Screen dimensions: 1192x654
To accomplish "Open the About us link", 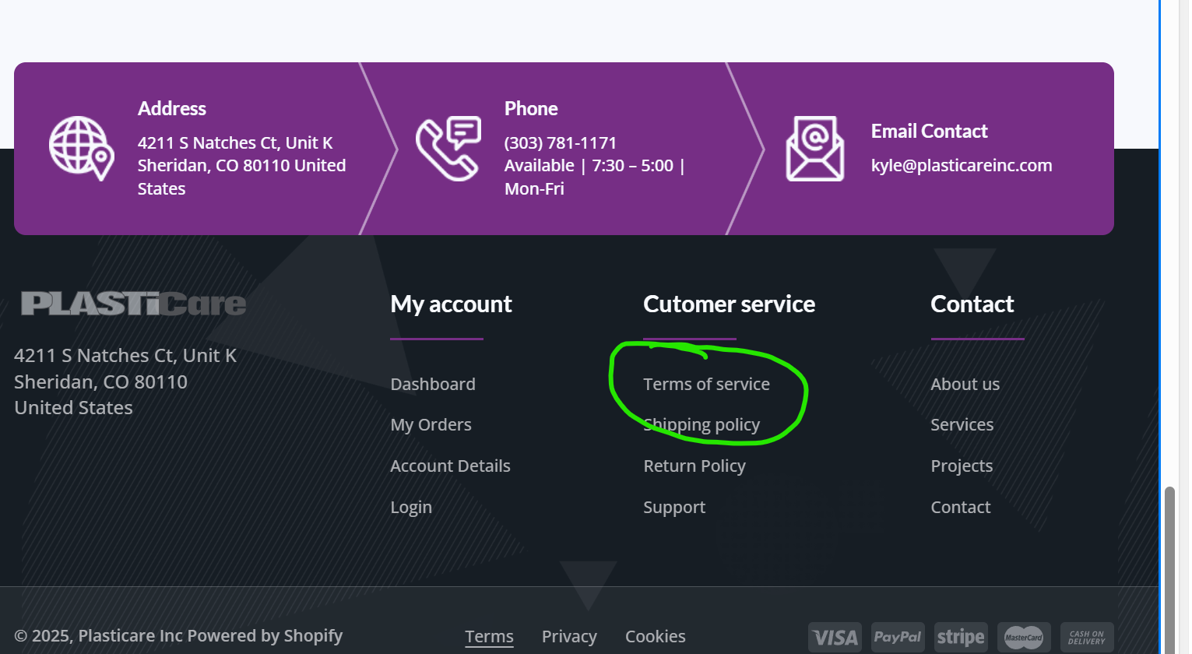I will click(x=965, y=385).
